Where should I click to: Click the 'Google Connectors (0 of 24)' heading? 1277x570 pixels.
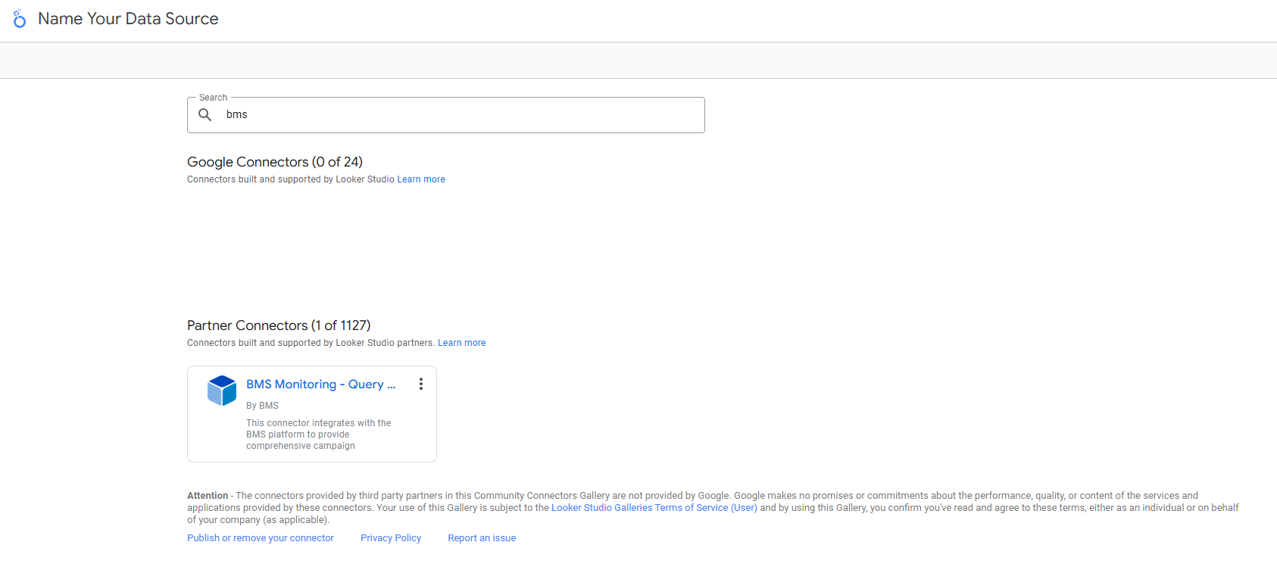pyautogui.click(x=275, y=162)
